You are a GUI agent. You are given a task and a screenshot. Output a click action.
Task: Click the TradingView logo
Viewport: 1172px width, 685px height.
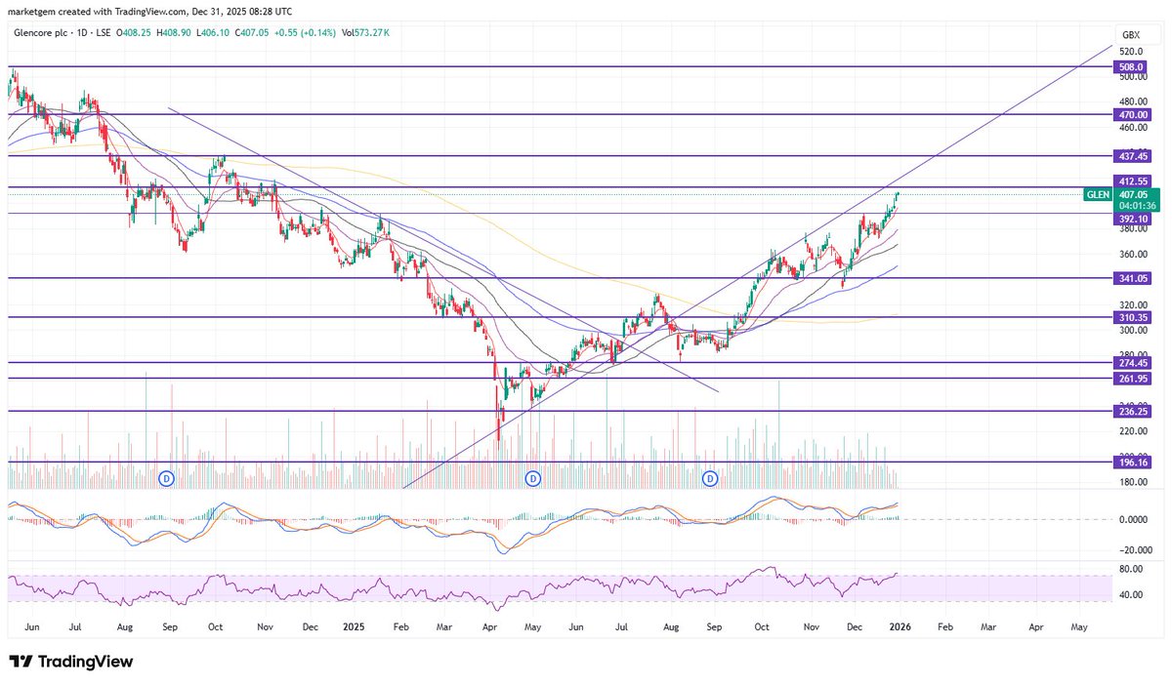click(73, 662)
